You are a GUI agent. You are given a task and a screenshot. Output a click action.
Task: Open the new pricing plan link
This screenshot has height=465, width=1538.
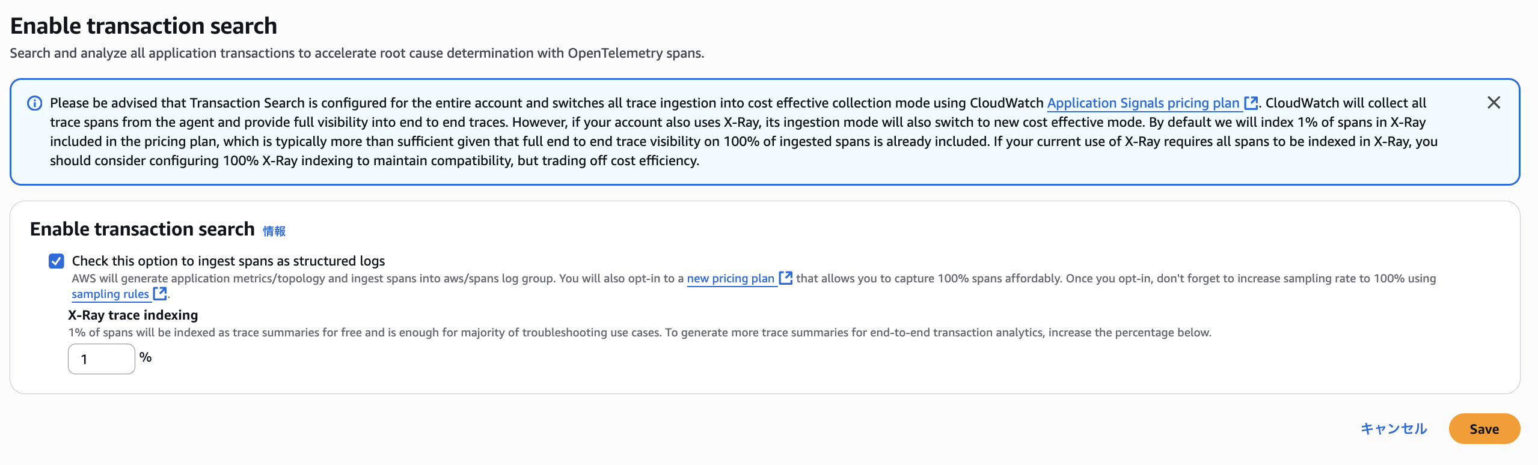[x=731, y=278]
